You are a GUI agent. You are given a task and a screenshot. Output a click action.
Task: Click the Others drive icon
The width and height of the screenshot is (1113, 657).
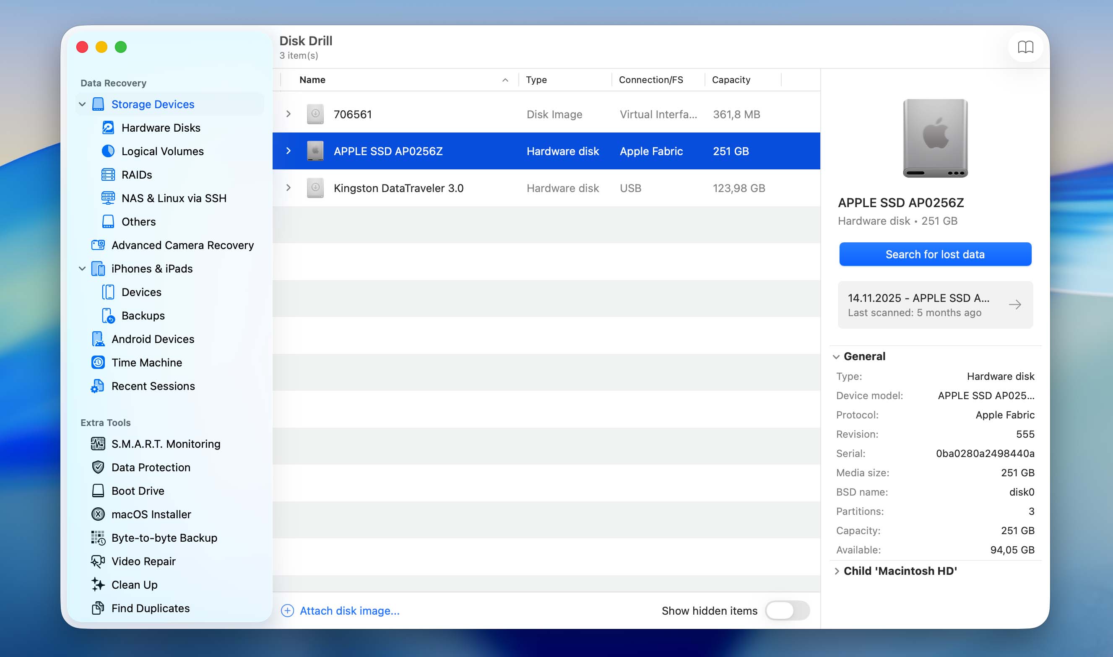point(108,221)
